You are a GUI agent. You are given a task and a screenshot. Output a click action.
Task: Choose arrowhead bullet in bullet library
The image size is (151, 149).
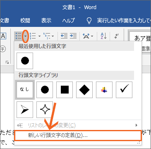tap(25, 110)
